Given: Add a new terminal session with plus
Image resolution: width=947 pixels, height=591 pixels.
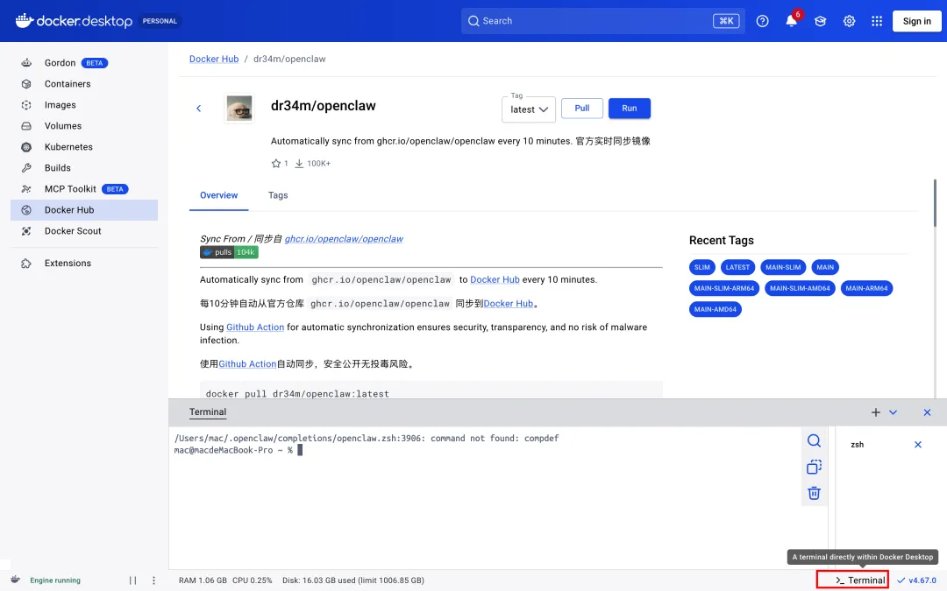Looking at the screenshot, I should (x=876, y=412).
